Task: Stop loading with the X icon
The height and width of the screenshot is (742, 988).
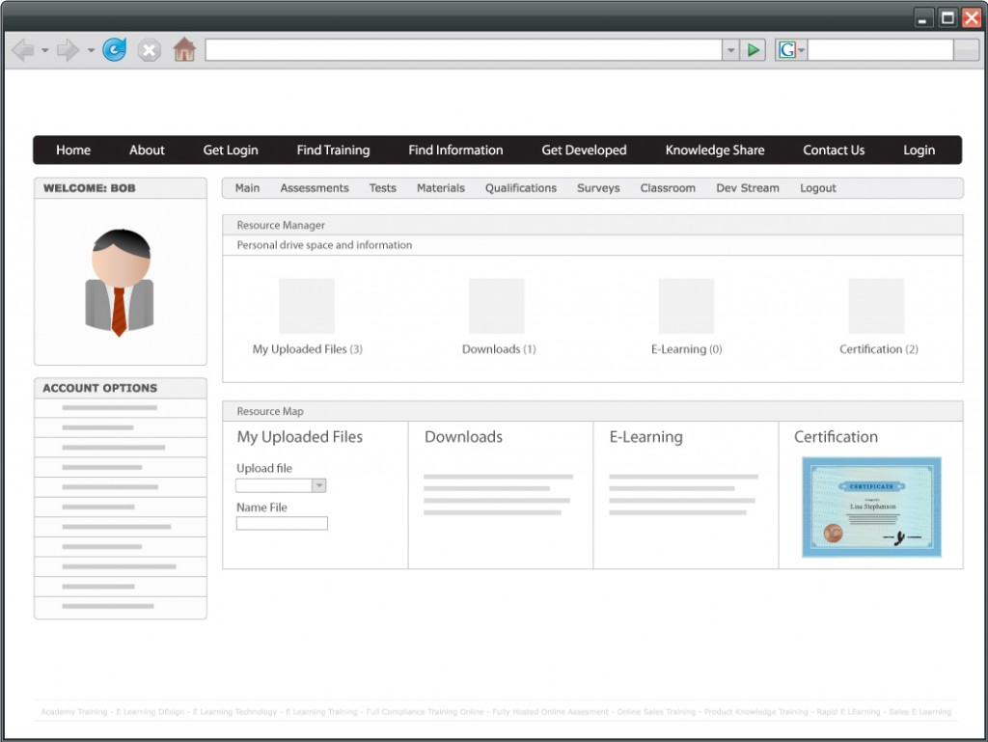Action: 149,50
